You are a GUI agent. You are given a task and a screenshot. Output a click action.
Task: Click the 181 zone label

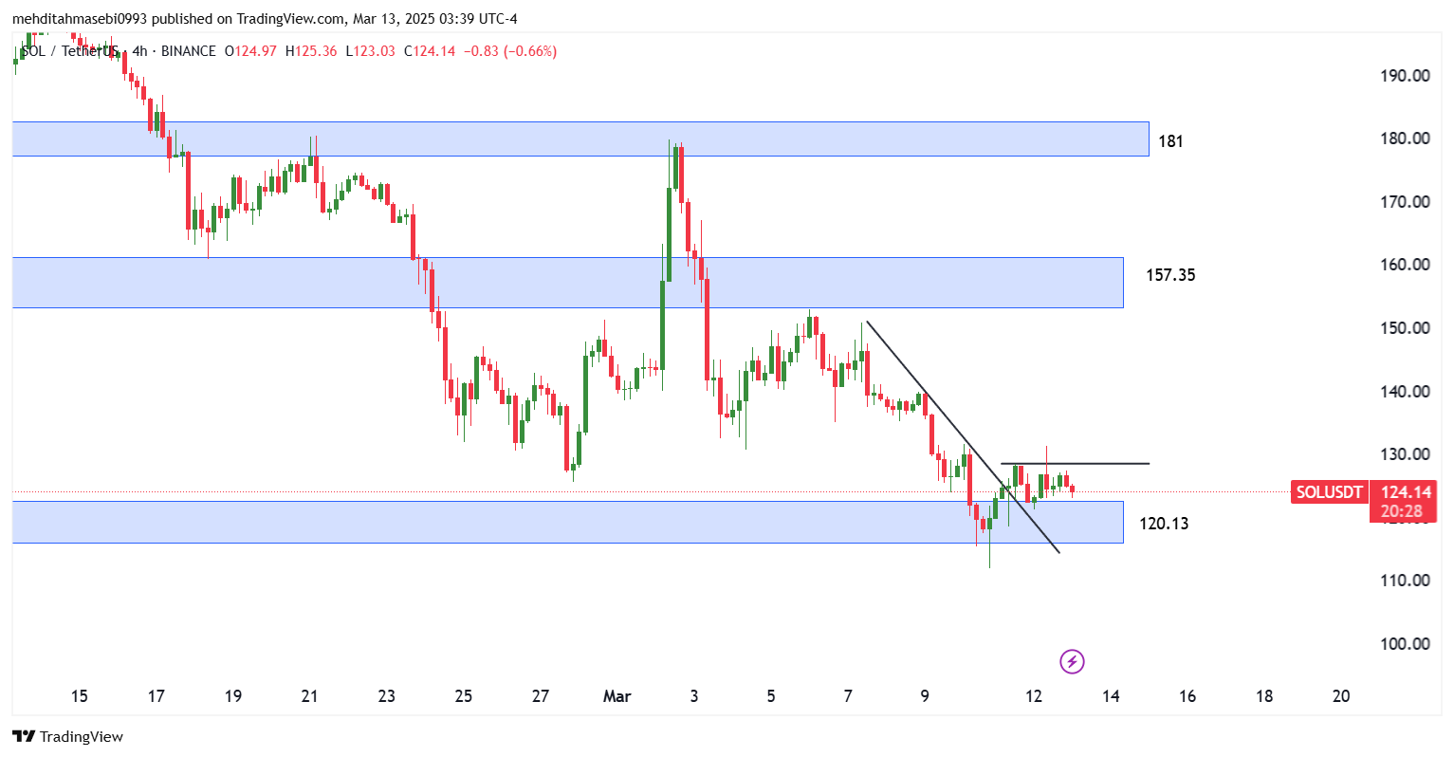[1171, 141]
